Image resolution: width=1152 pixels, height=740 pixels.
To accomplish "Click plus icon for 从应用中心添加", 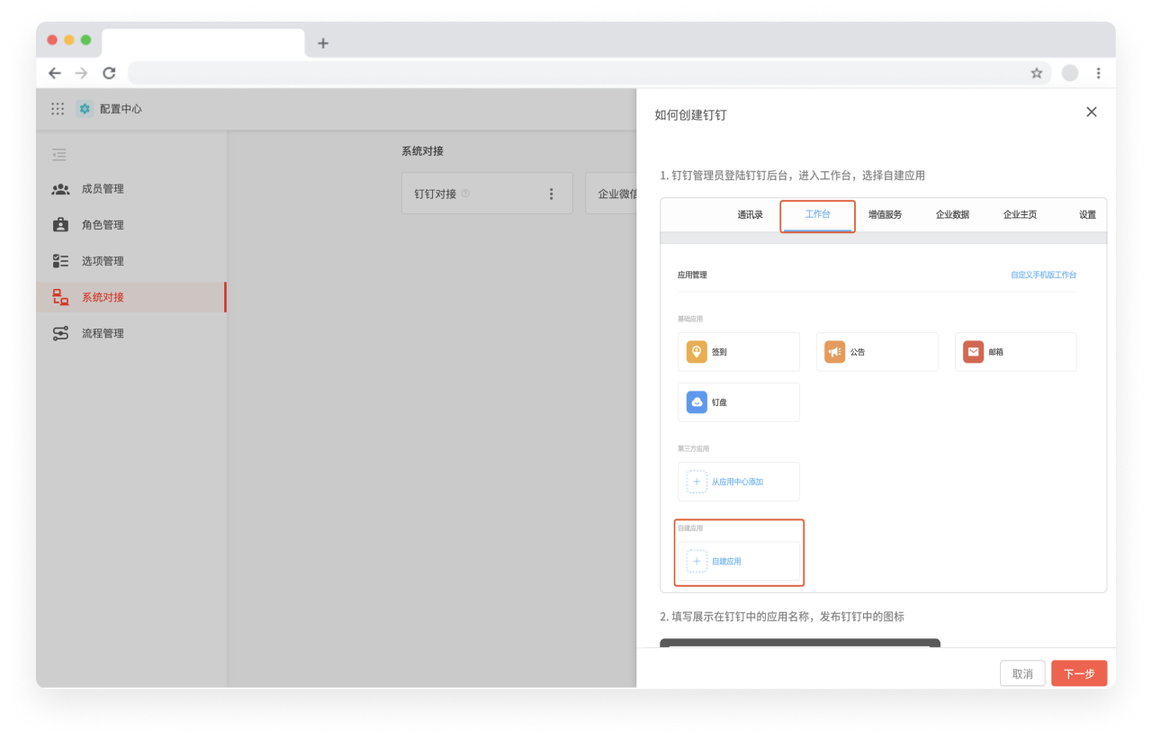I will point(697,482).
